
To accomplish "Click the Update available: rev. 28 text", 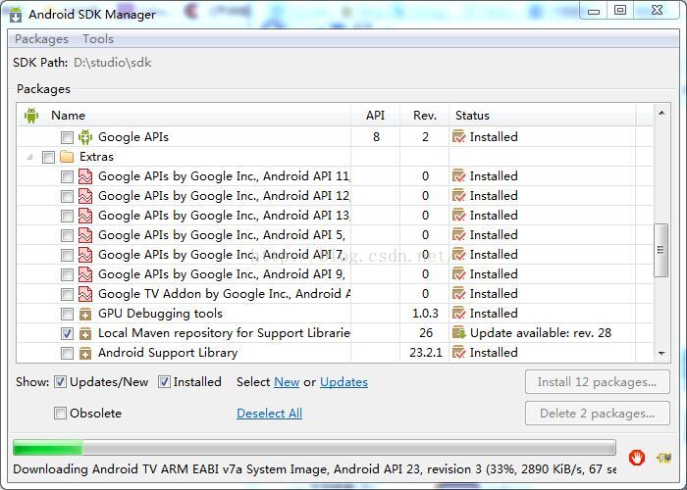I will [x=541, y=333].
